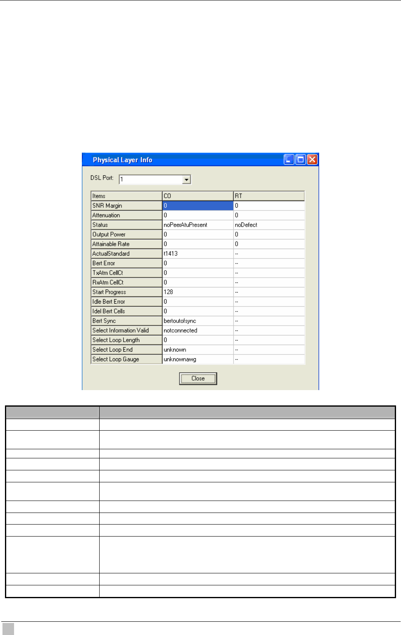Select highlighted SNR Margin CO cell
Viewport: 401px width, 635px height.
pos(198,206)
